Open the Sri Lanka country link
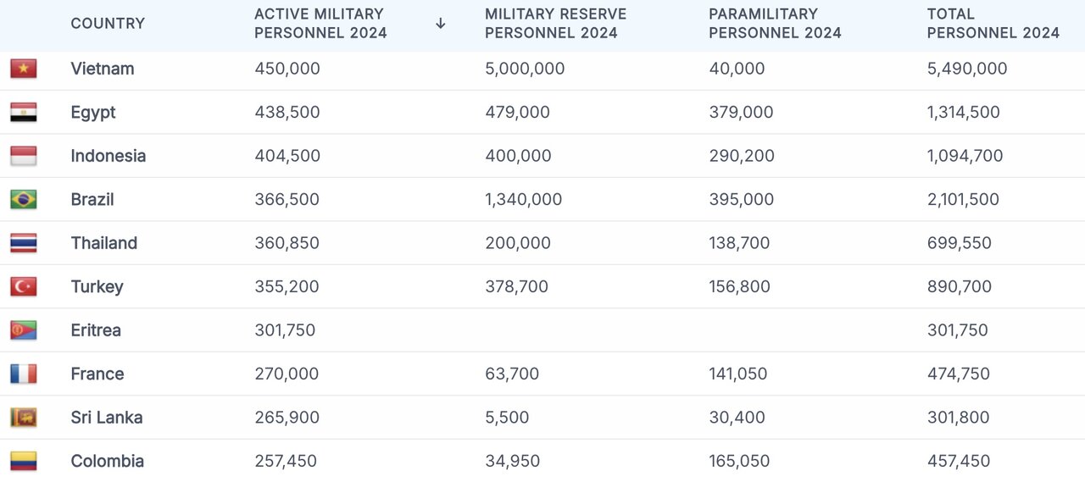This screenshot has height=482, width=1085. 107,418
